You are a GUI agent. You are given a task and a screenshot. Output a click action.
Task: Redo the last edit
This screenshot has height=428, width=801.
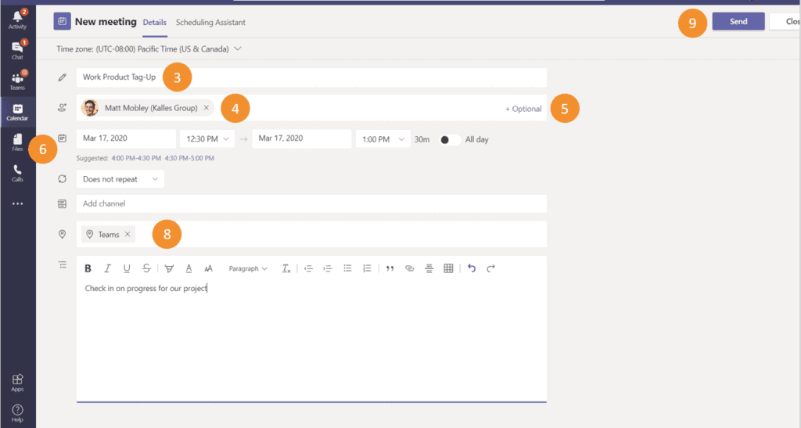[491, 268]
